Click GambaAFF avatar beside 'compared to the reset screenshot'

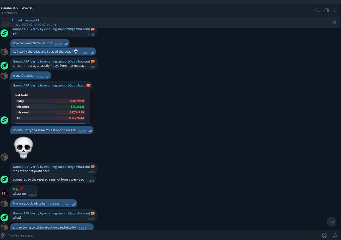[x=4, y=179]
